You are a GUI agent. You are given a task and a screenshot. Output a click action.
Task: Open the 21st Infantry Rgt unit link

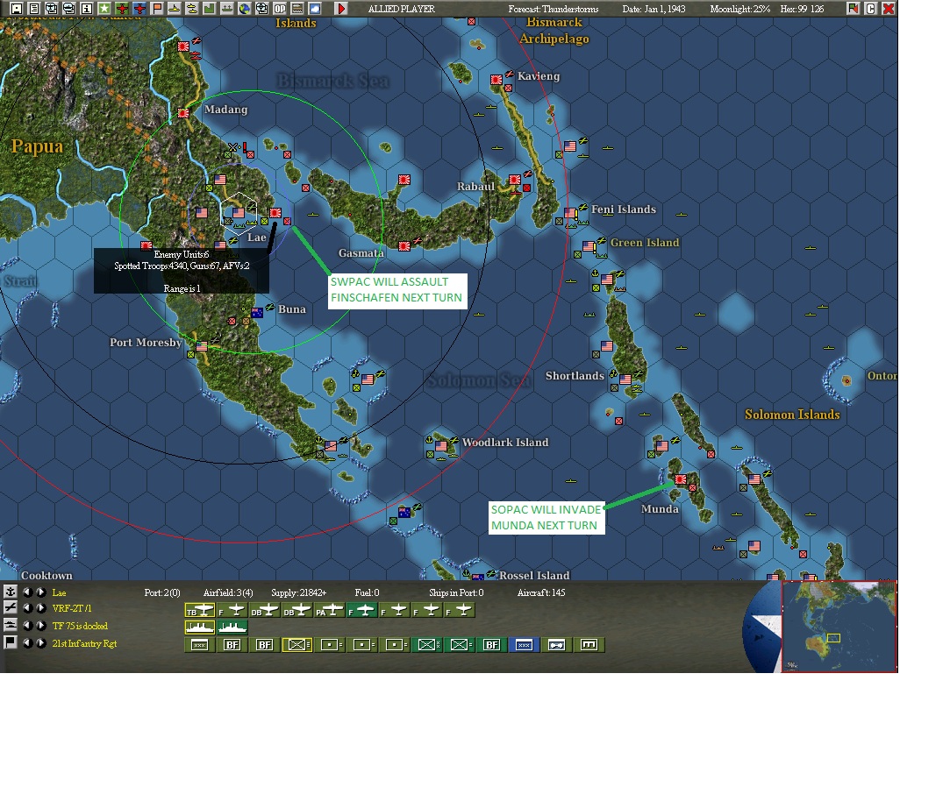click(85, 643)
